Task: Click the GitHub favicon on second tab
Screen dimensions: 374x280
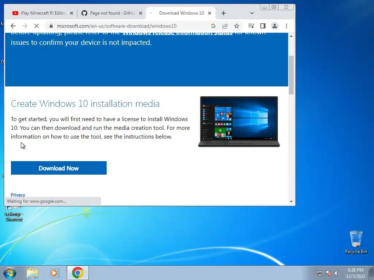Action: [x=84, y=13]
